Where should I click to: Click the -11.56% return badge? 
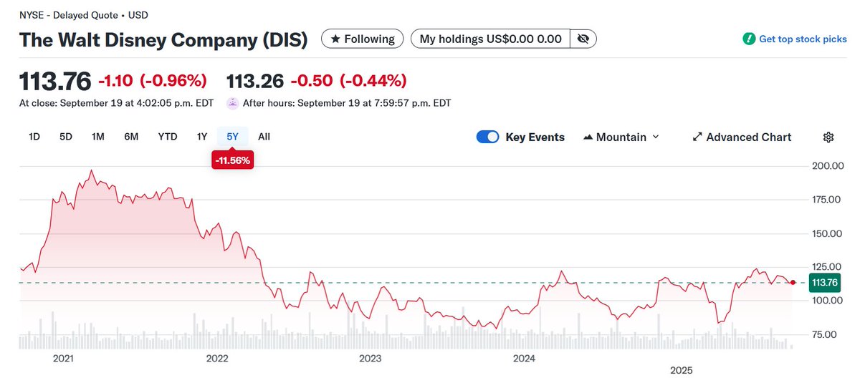[232, 160]
